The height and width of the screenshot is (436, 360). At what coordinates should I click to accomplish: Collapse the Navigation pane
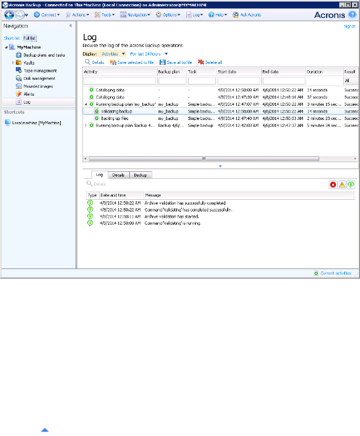coord(71,25)
